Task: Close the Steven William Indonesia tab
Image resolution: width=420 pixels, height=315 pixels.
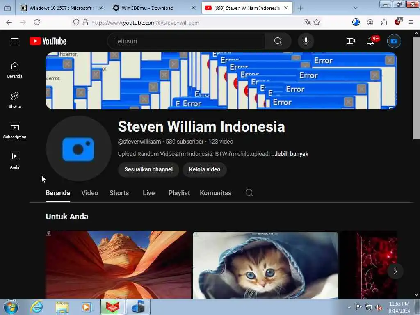Action: 286,8
